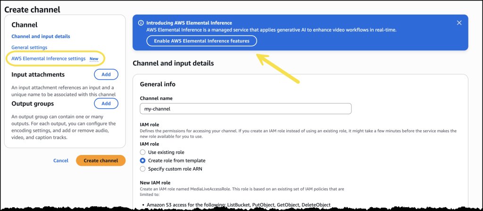Screen dimensions: 483x211
Task: Click the New badge beside Inference settings
Action: point(94,59)
